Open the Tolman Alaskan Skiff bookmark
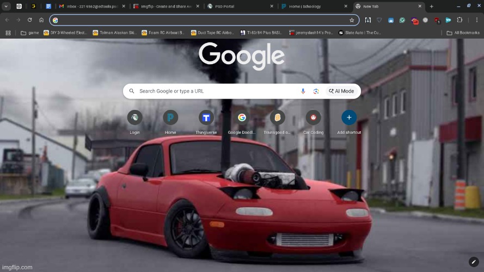Viewport: 484px width, 272px height. (114, 33)
